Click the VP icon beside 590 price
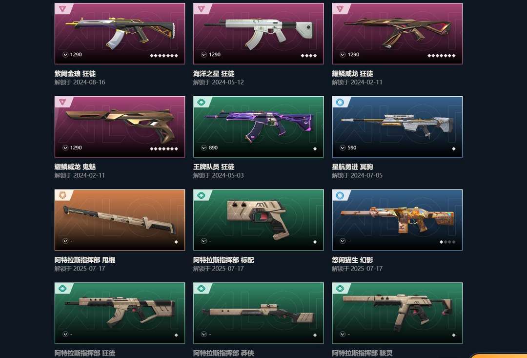527x358 pixels. point(343,147)
